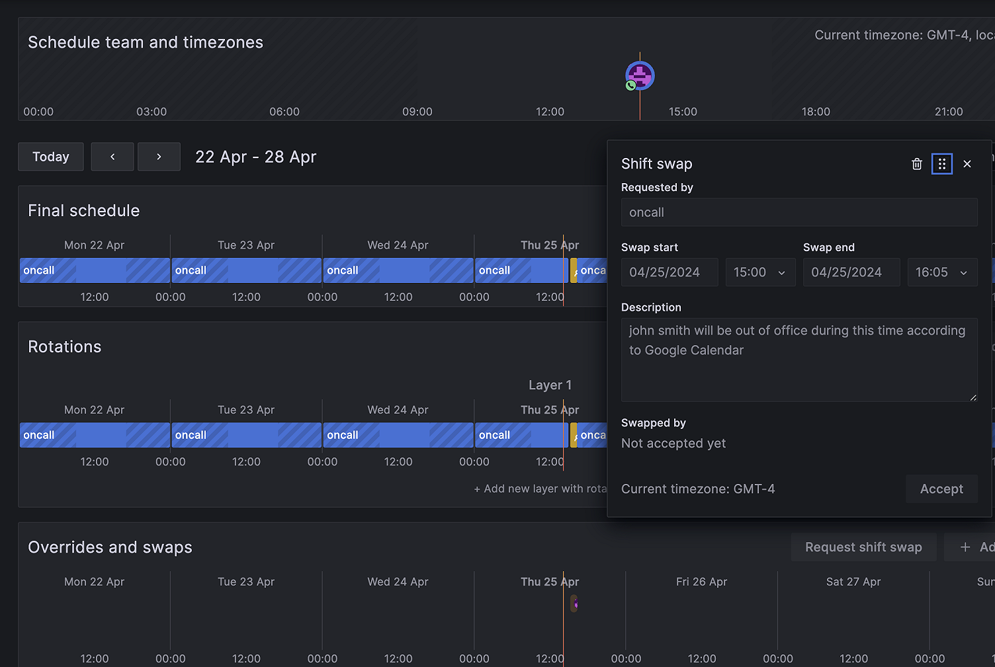Open the 15:00 swap start time dropdown
Viewport: 995px width, 667px height.
760,272
